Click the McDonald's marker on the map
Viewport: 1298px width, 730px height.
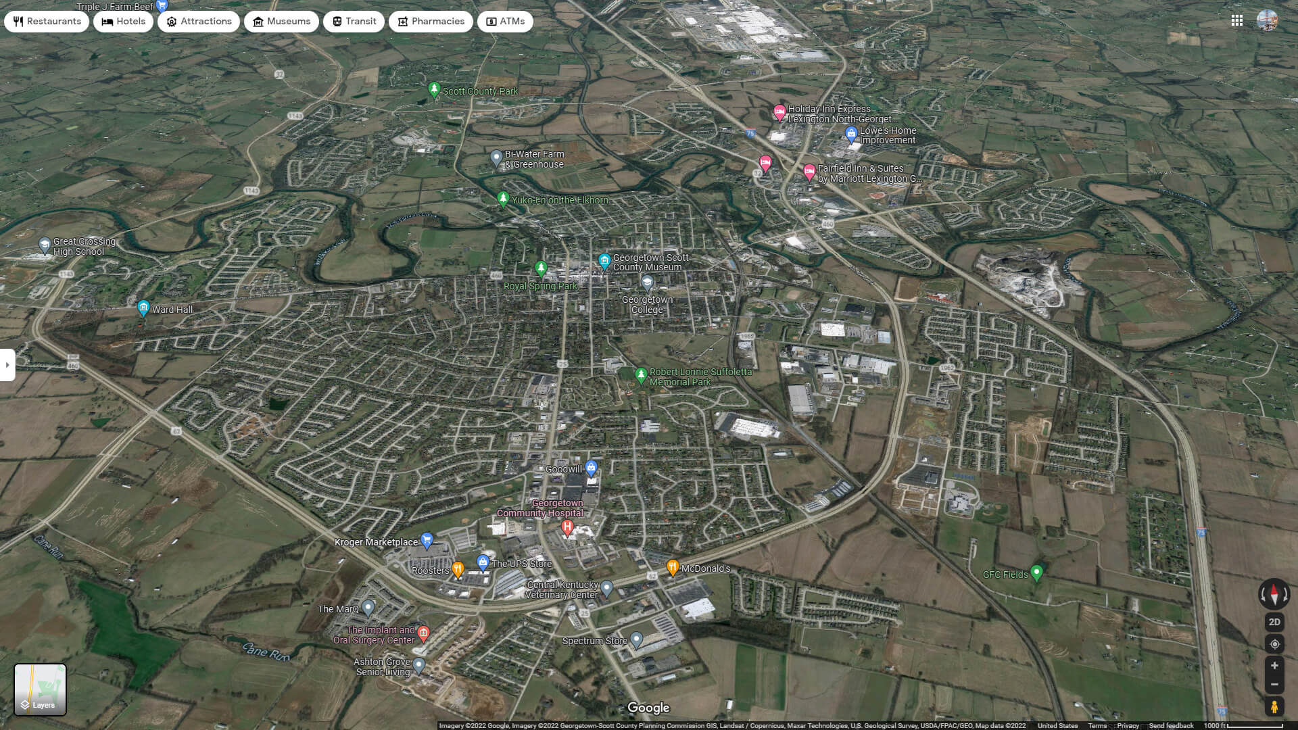tap(673, 566)
